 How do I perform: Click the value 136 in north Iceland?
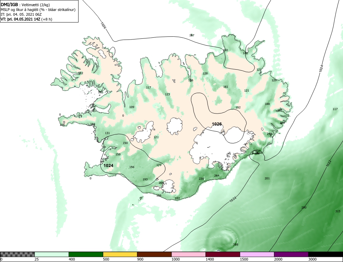pyautogui.click(x=191, y=80)
